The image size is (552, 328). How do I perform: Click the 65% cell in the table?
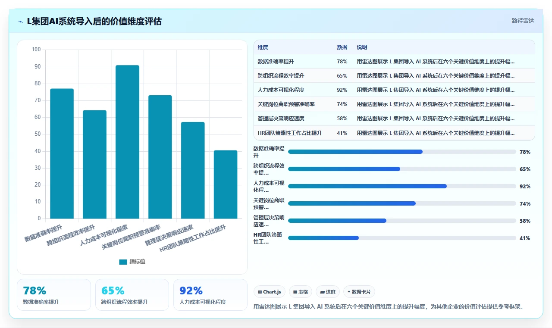342,76
